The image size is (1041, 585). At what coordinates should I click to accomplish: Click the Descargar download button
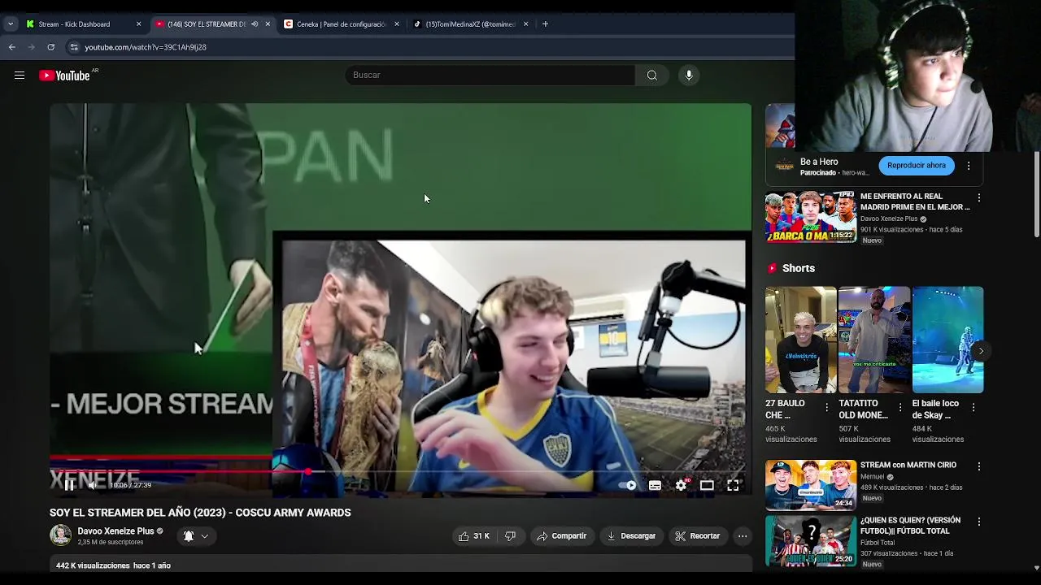pos(631,536)
